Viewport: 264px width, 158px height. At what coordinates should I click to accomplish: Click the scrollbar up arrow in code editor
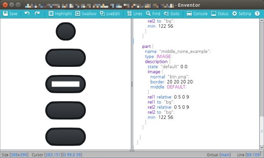262,20
